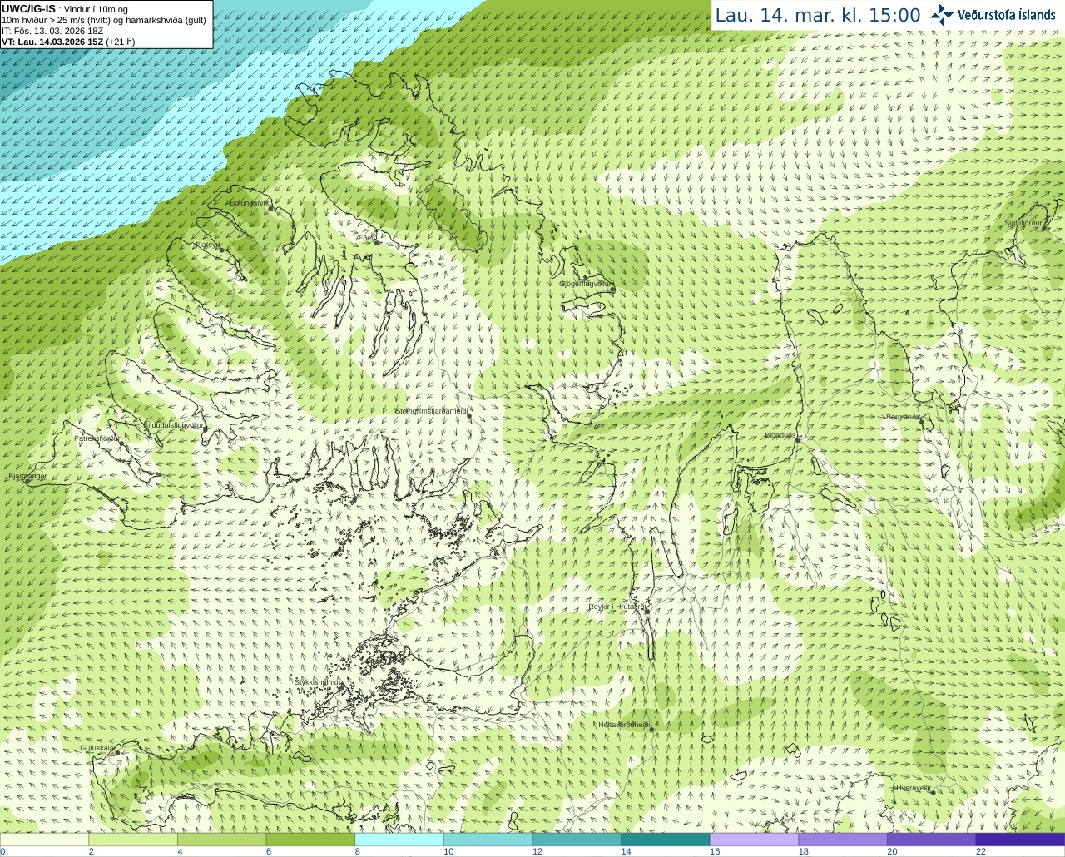
Task: Click the Bolungarvík station marker
Action: [x=270, y=208]
